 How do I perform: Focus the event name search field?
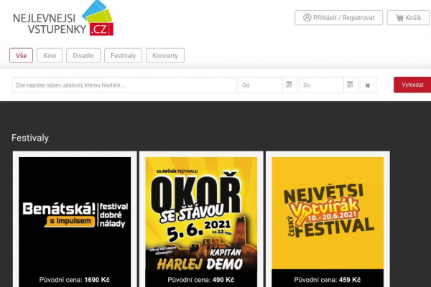point(124,85)
